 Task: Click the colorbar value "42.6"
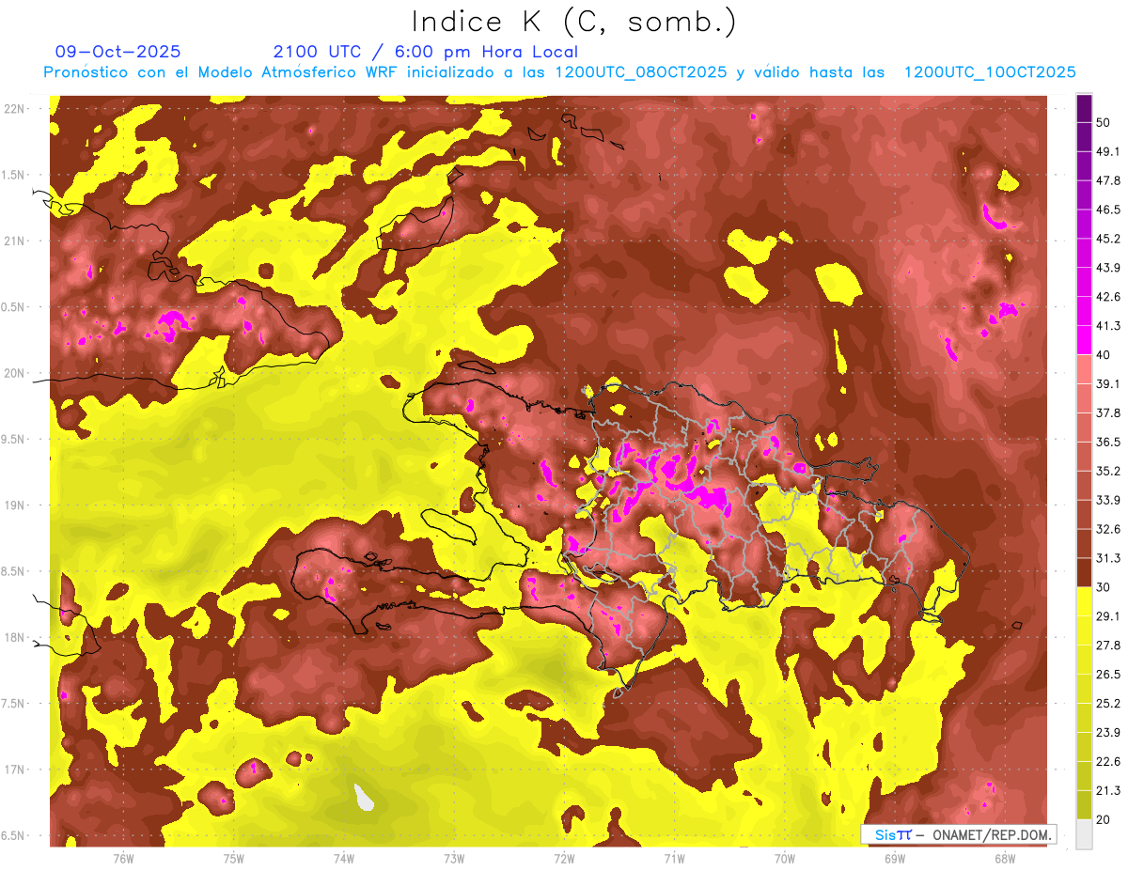coord(1107,297)
